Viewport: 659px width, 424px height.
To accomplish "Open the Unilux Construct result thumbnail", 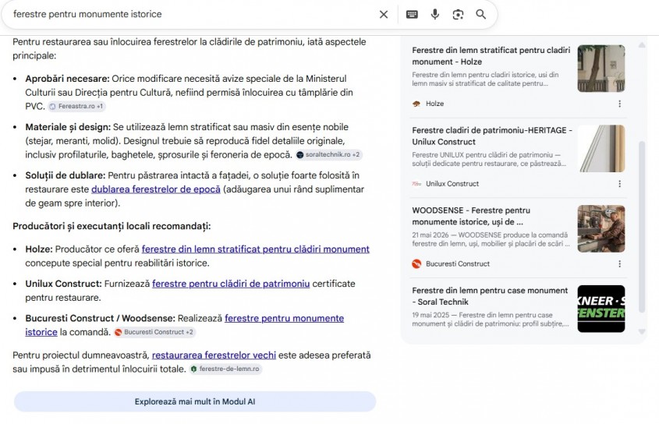I will pos(601,149).
